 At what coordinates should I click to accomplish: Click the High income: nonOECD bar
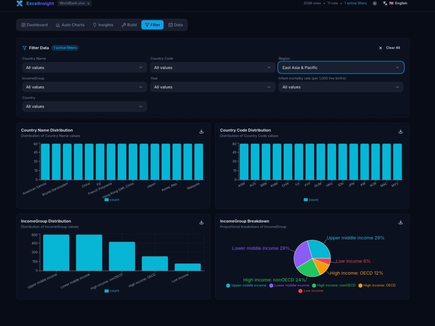[122, 256]
